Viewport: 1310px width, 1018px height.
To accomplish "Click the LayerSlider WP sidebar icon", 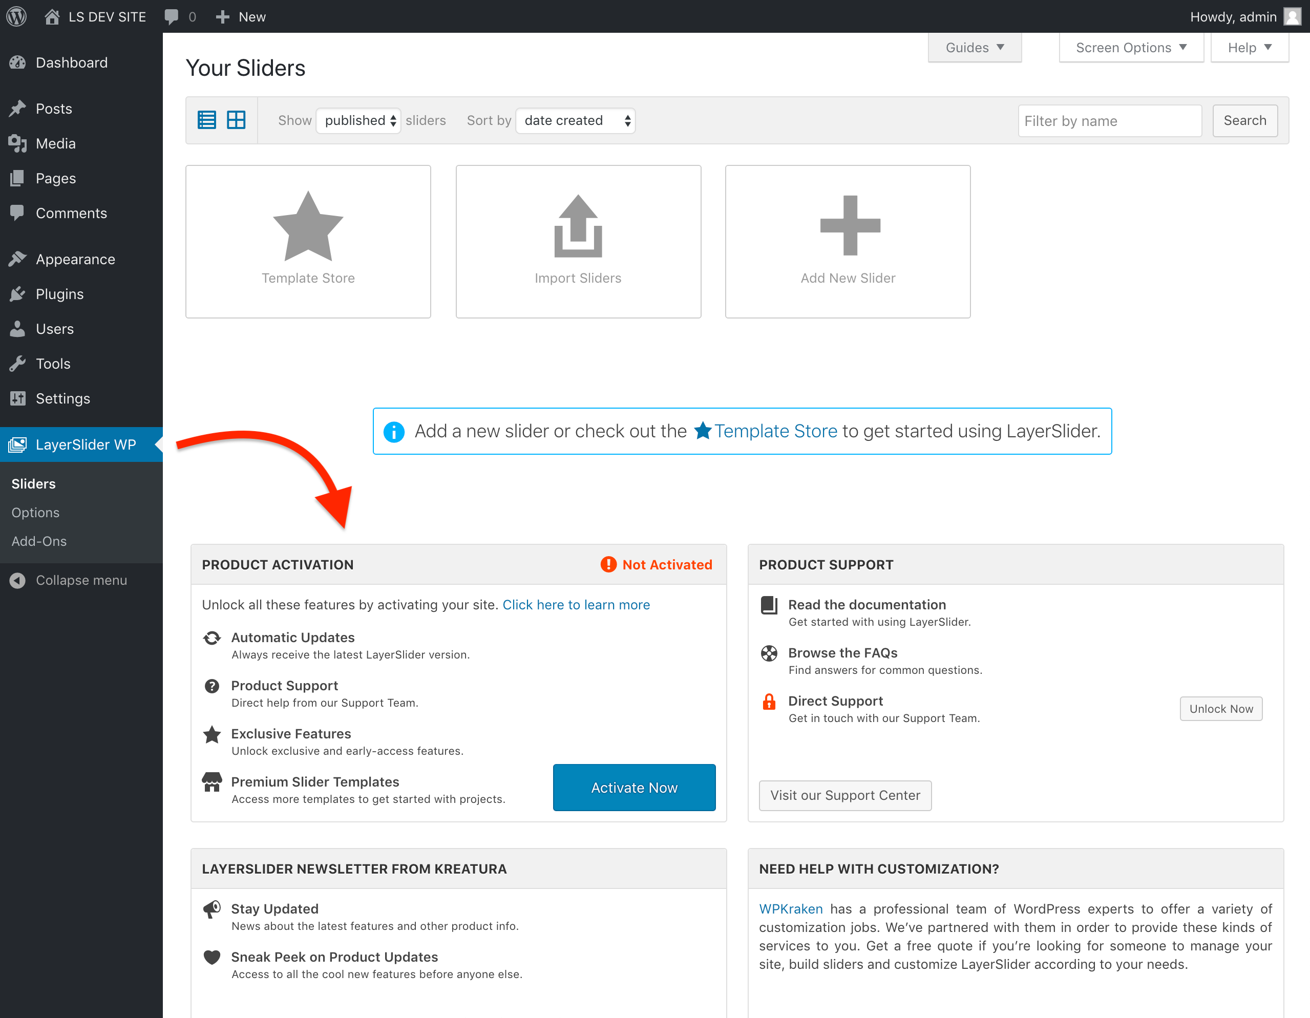I will click(18, 444).
